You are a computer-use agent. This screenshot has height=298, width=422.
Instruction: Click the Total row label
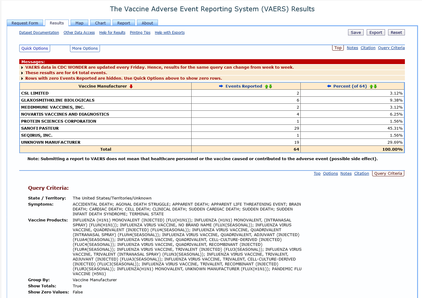coord(106,149)
